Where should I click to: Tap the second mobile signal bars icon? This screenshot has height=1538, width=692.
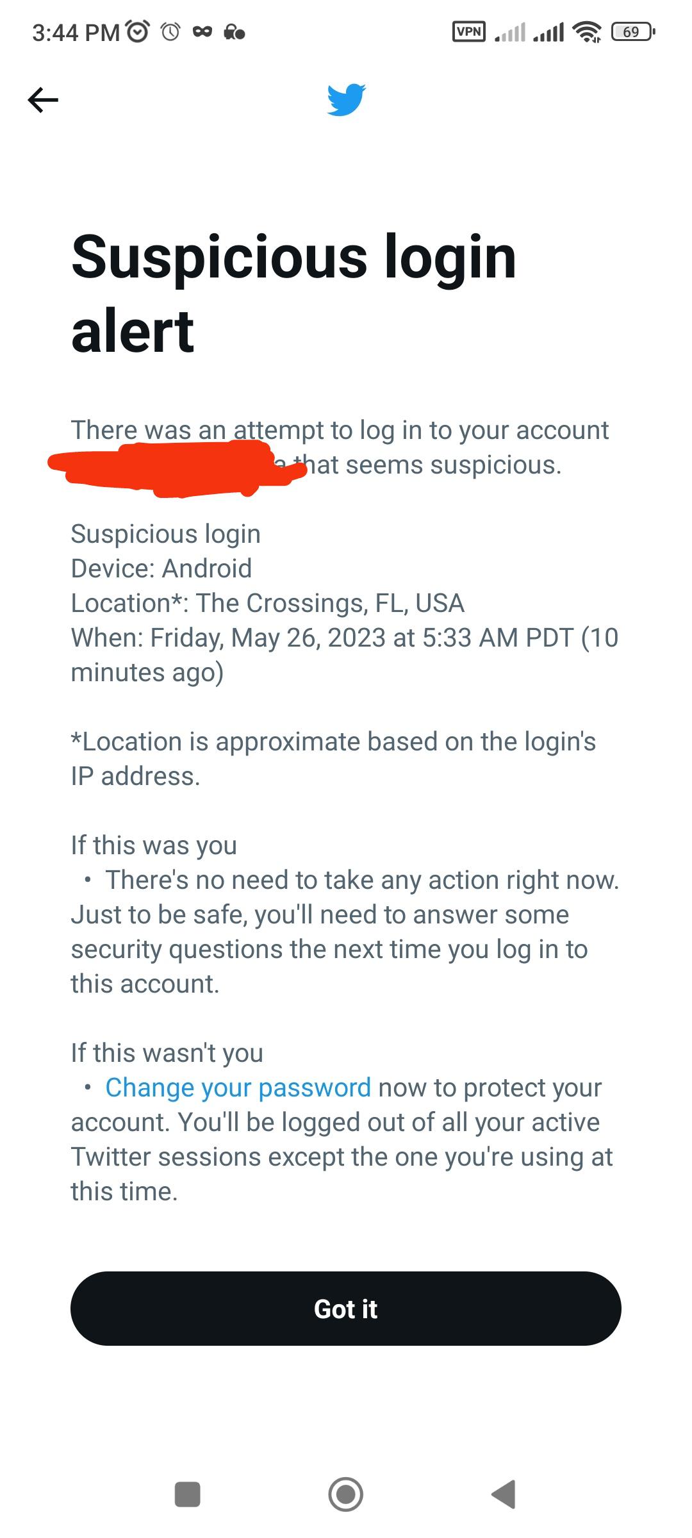548,31
